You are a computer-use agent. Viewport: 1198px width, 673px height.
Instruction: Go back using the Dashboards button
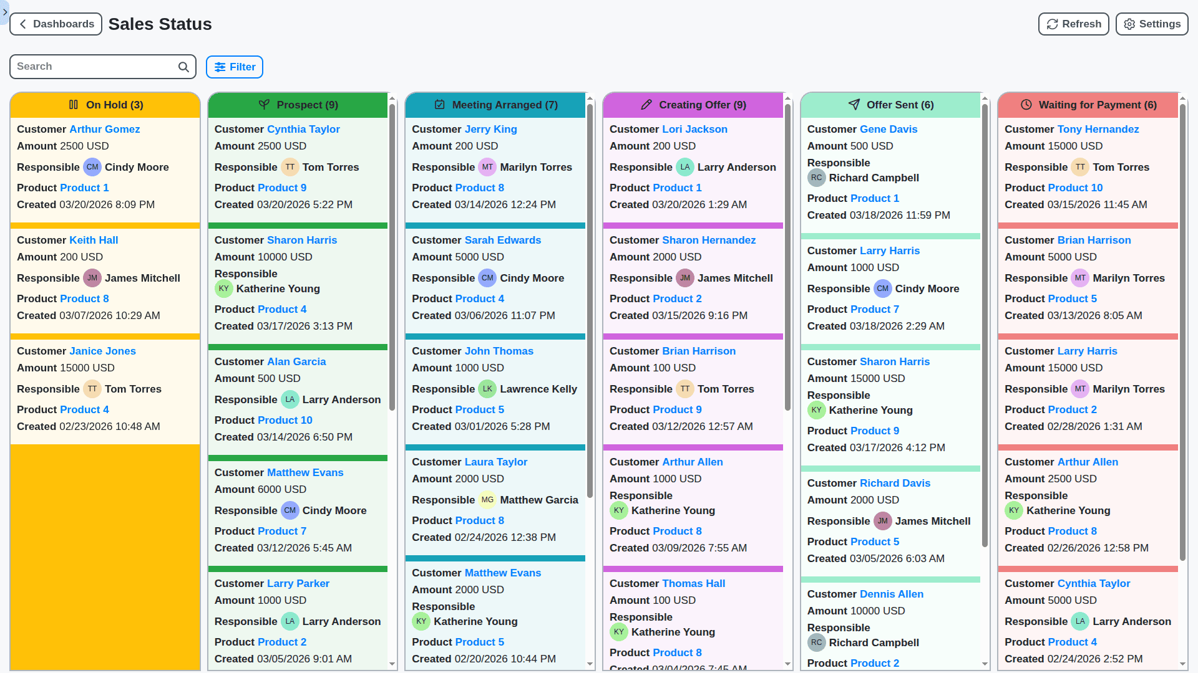click(56, 24)
